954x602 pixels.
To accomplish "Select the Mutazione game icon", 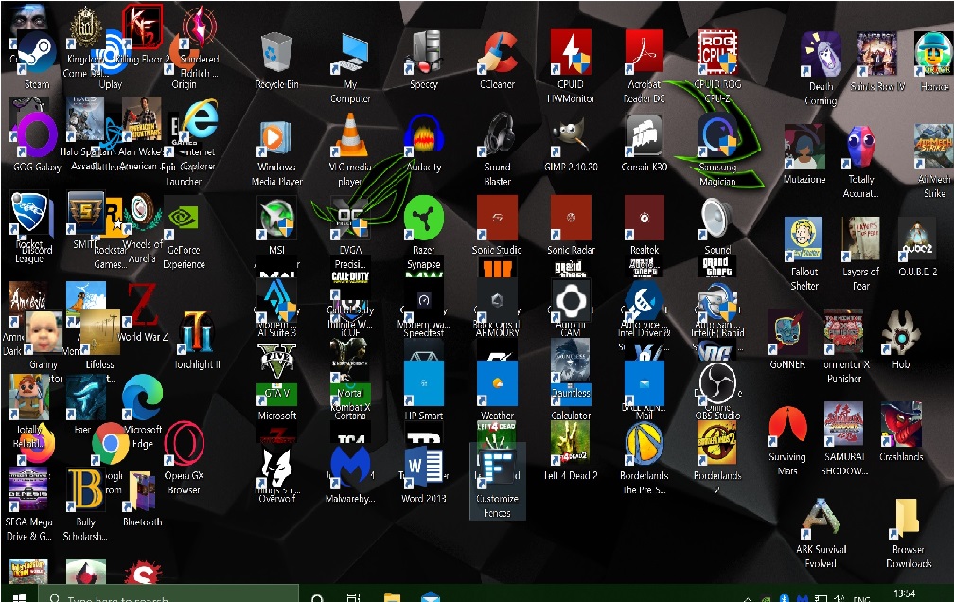I will (804, 147).
